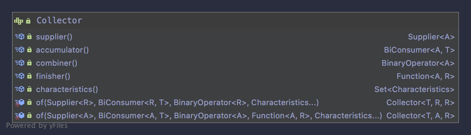This screenshot has width=471, height=135.
Task: Select the of() method with Function<A, R> parameter
Action: click(209, 116)
